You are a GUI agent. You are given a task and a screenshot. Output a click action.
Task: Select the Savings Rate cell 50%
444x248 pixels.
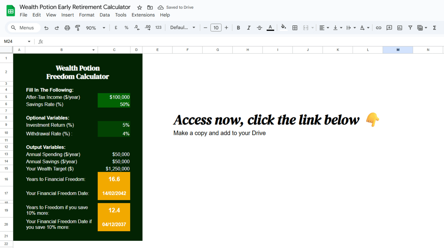[x=114, y=104]
